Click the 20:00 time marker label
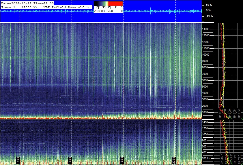Screen dimensions: 243x165 coord(174,160)
